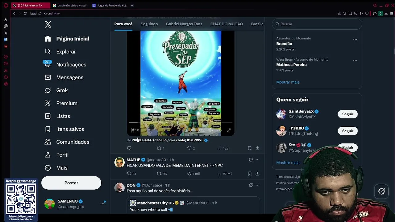Go to Mensagens in the sidebar
The height and width of the screenshot is (222, 395).
tap(64, 77)
